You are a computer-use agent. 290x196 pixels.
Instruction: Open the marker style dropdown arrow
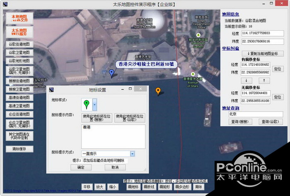[x=94, y=104]
